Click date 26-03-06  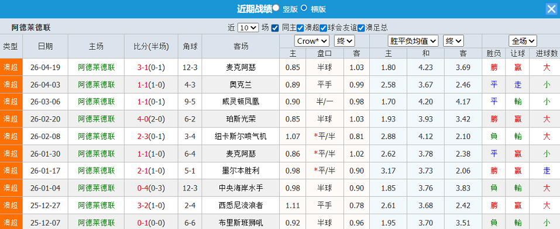click(x=46, y=102)
